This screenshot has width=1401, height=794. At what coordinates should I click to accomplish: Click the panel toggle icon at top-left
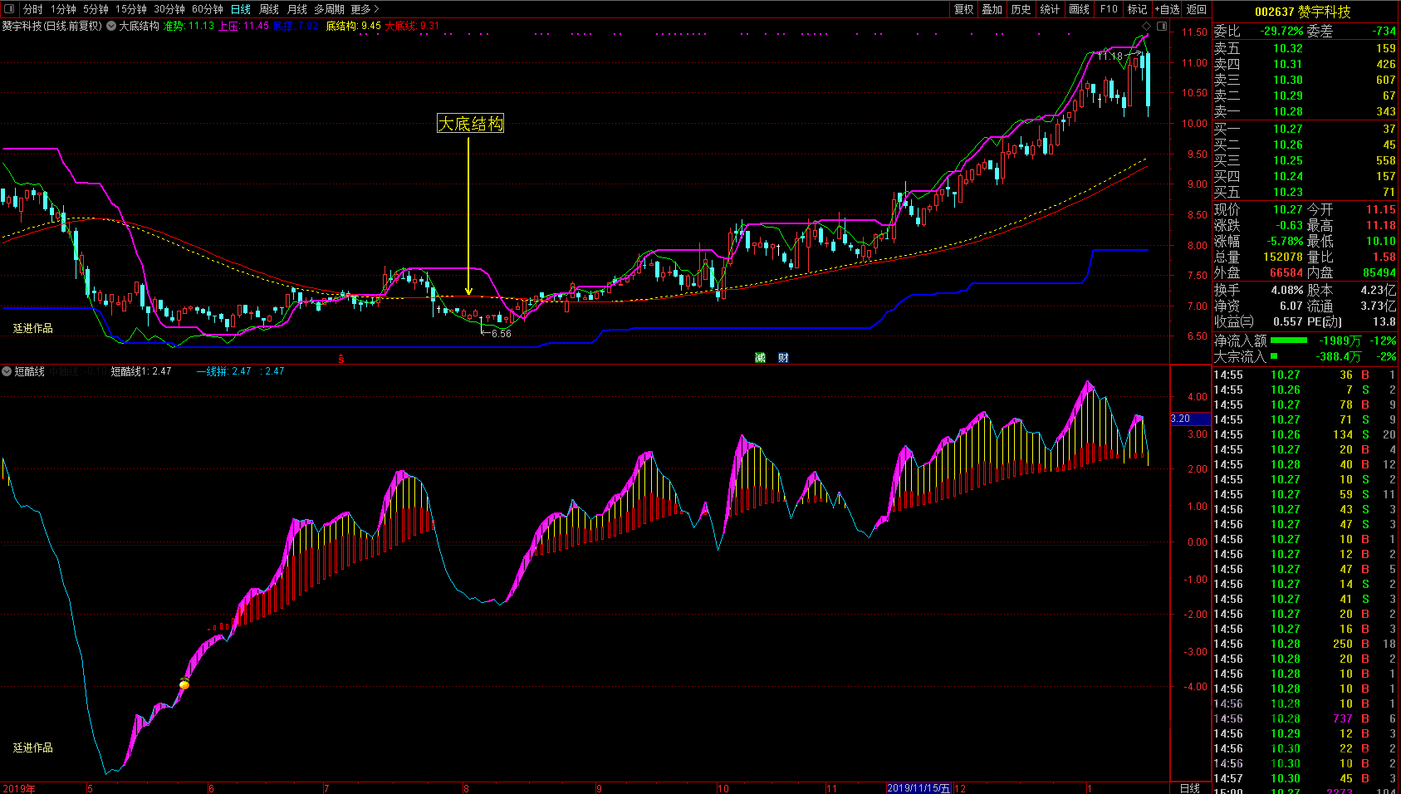[x=9, y=9]
